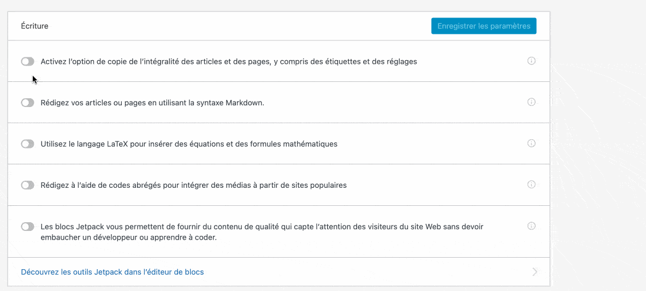Viewport: 646px width, 291px height.
Task: Enable the LaTeX equations toggle
Action: [28, 144]
